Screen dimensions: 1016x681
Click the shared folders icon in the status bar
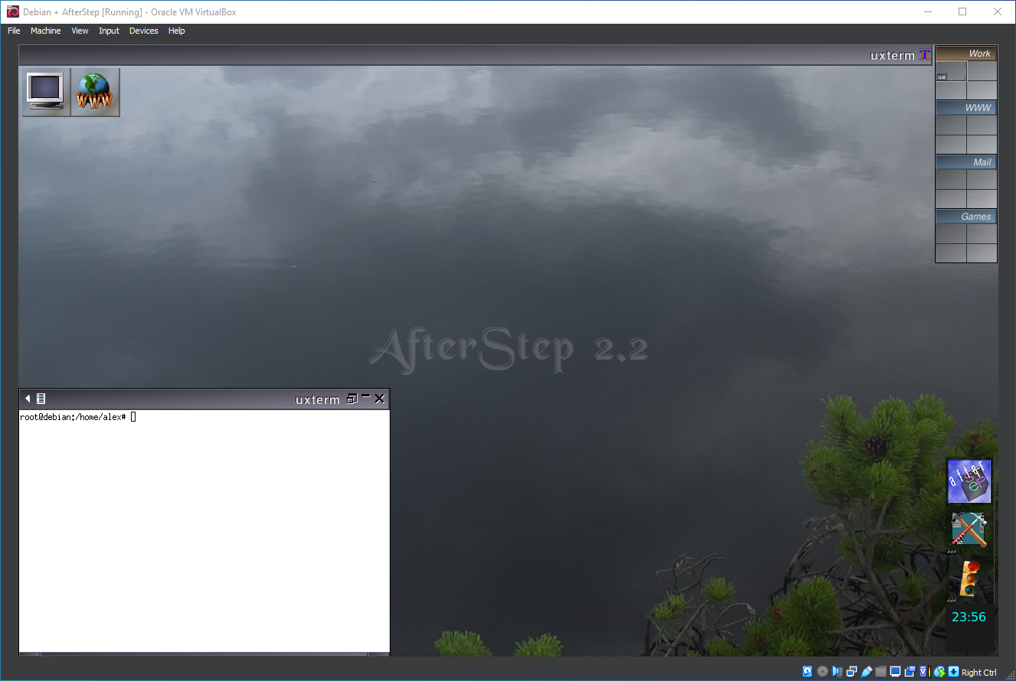tap(880, 671)
